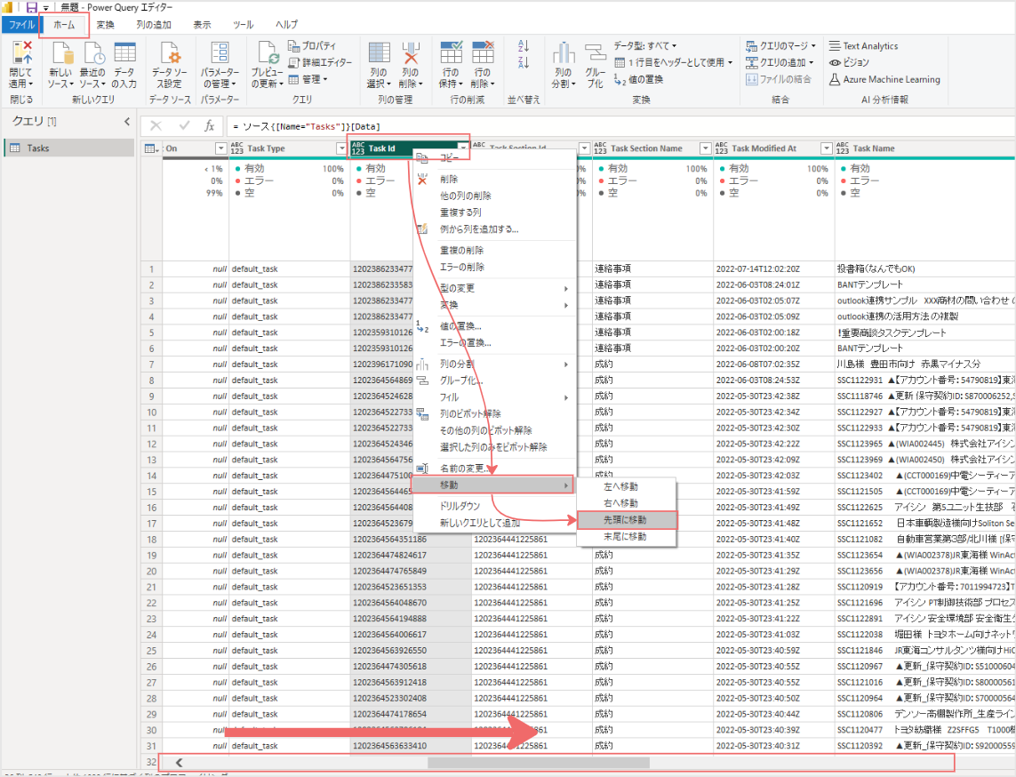Confirm formula with the checkmark icon
The width and height of the screenshot is (1016, 777).
(185, 125)
